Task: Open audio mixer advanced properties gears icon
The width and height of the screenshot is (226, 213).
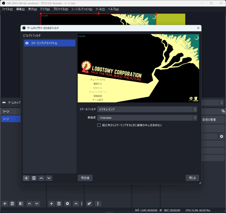Action: tap(89, 204)
